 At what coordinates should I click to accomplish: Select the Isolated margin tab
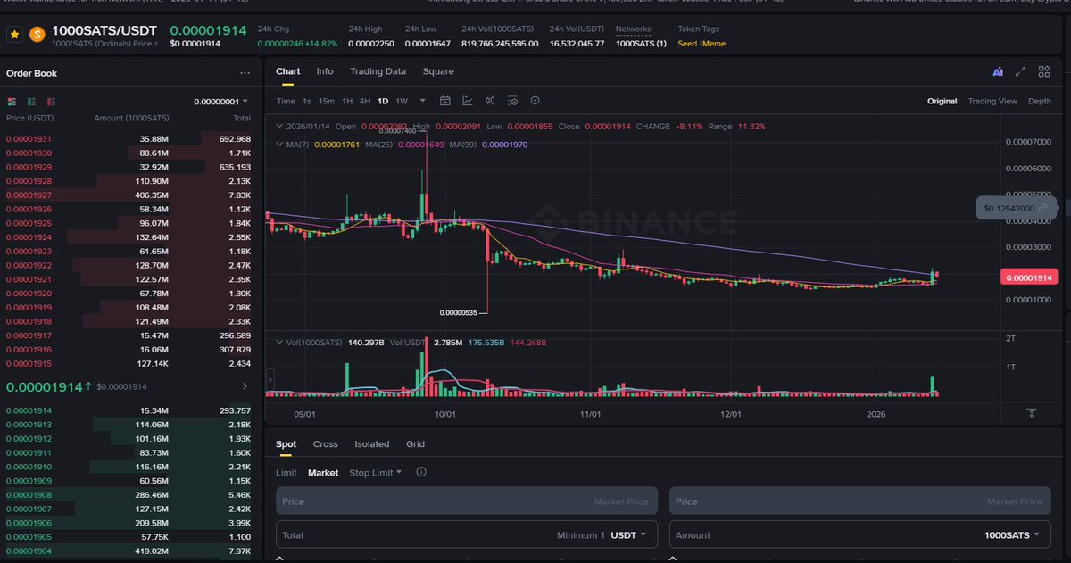click(371, 443)
